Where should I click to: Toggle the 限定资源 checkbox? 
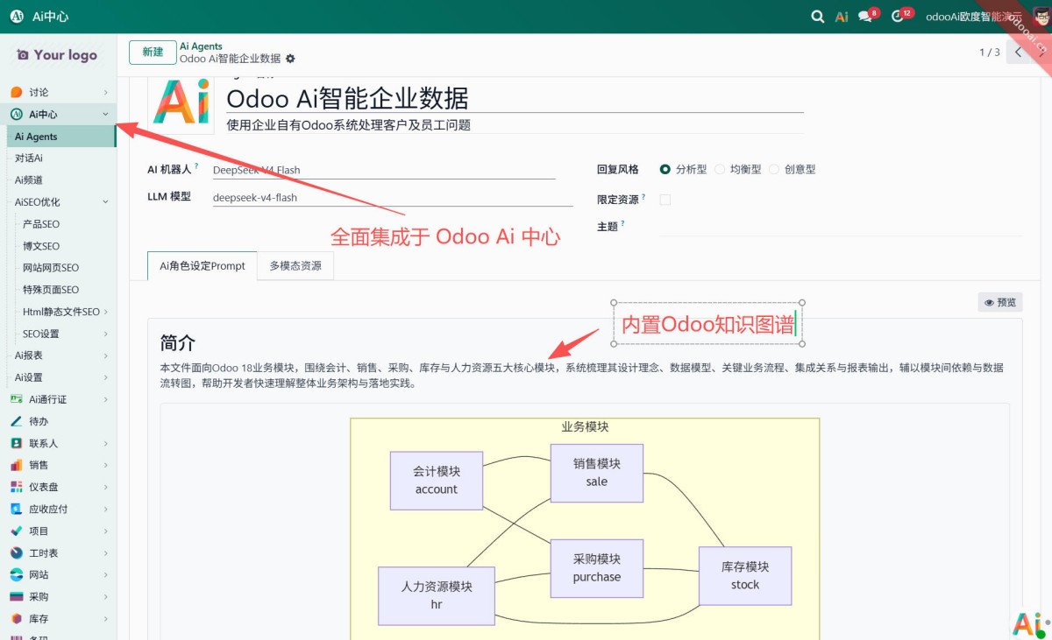click(665, 200)
